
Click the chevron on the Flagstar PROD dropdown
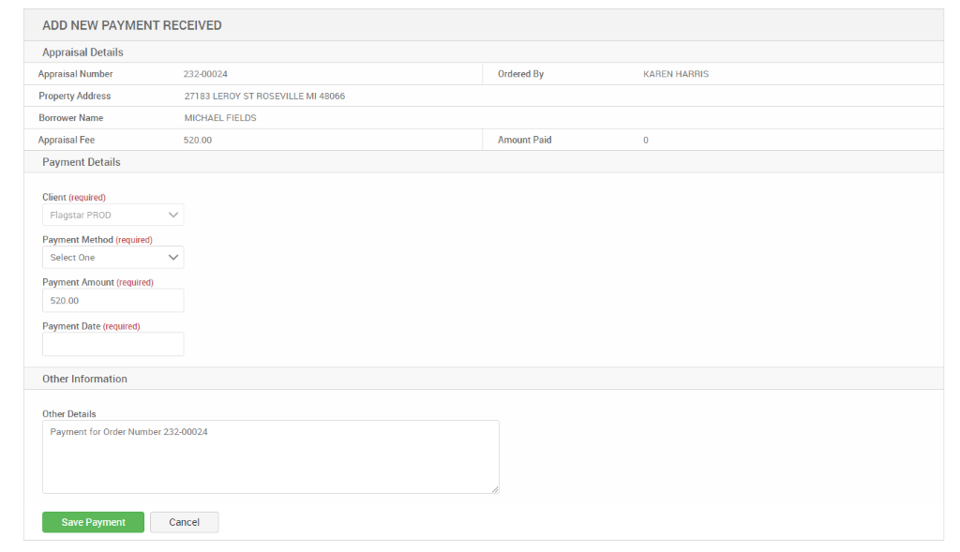click(x=173, y=215)
